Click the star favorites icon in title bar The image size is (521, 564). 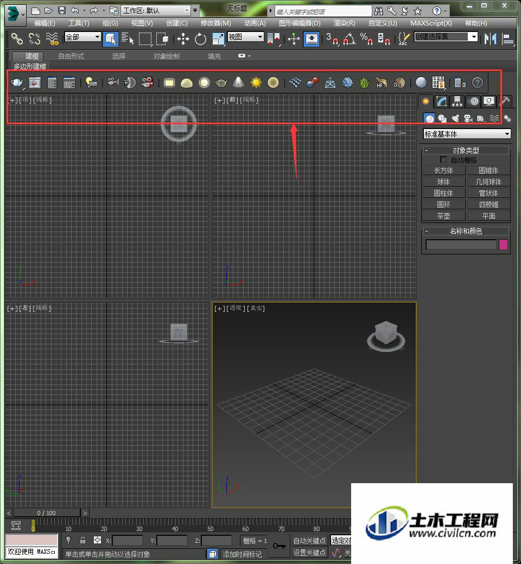click(x=417, y=11)
